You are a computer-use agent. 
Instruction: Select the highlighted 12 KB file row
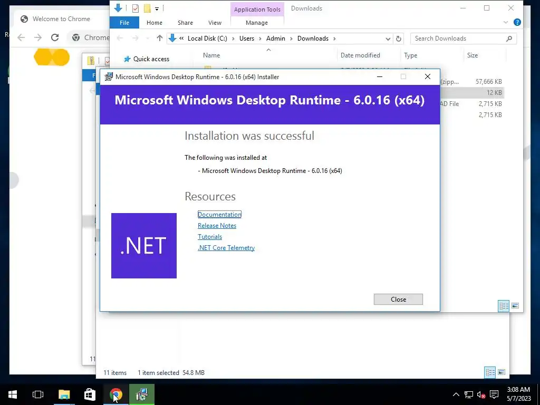pos(472,93)
